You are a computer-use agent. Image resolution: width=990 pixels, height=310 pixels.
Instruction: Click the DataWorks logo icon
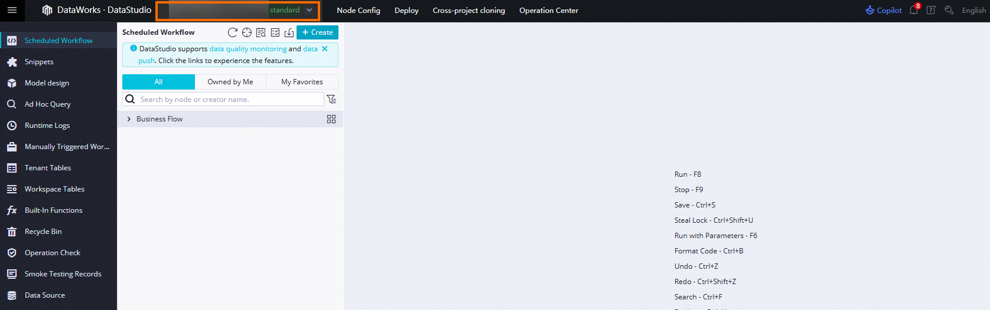[47, 10]
